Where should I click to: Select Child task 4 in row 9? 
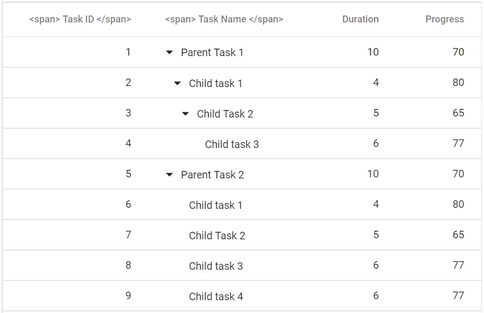point(216,296)
